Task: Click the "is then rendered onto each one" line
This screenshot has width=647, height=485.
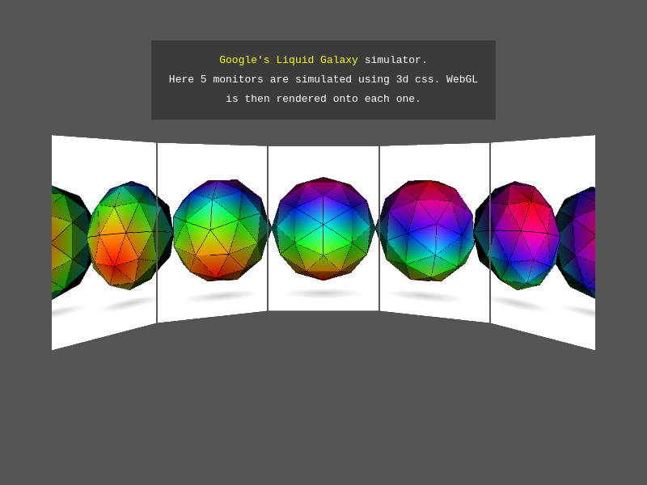Action: point(323,99)
